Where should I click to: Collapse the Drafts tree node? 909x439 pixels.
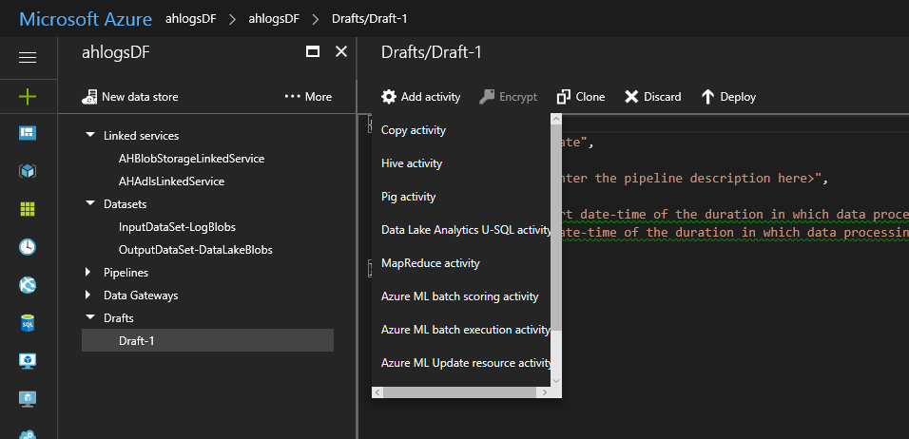coord(90,317)
